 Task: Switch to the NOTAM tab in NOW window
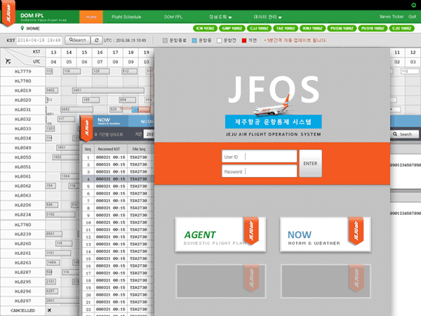(141, 121)
